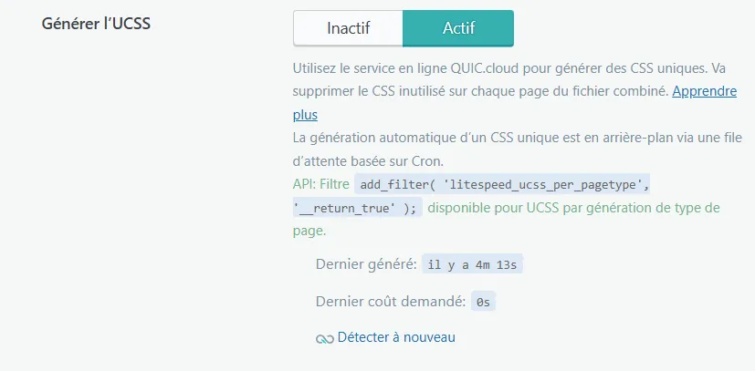755x371 pixels.
Task: Click the Détecter à nouveau link
Action: coord(396,337)
